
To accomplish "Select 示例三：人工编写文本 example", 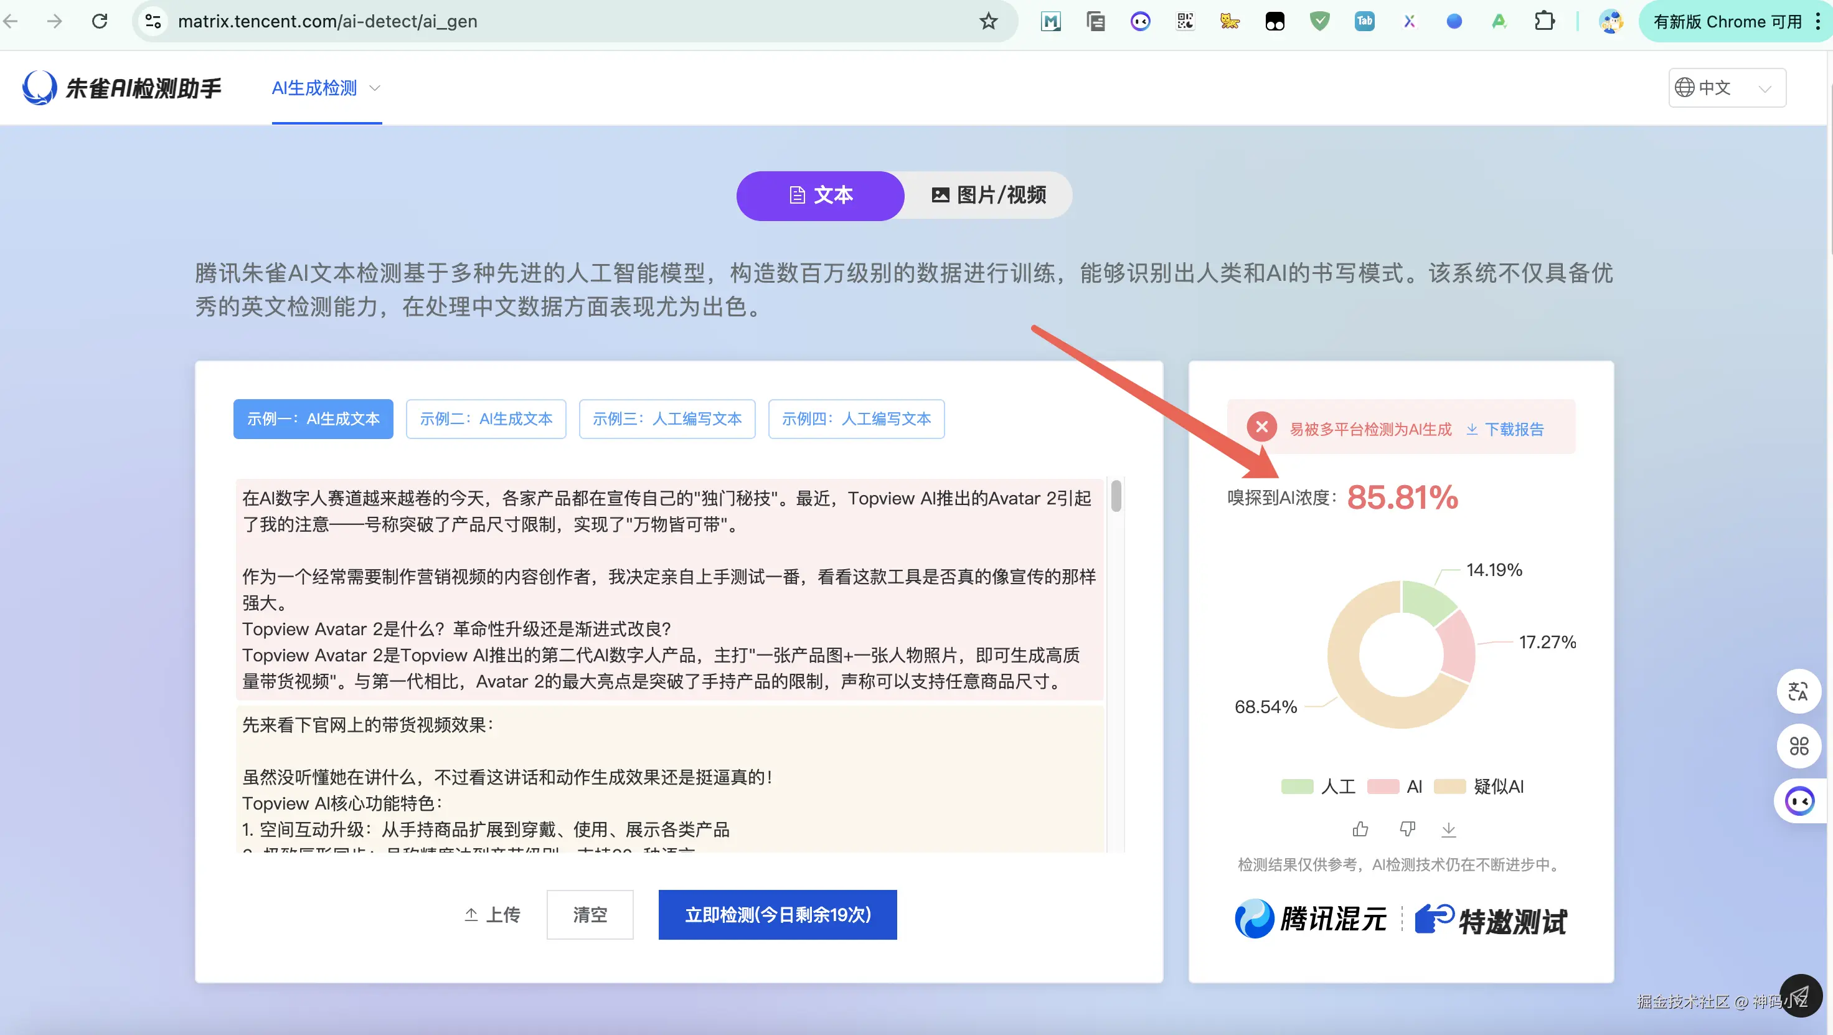I will [x=667, y=419].
